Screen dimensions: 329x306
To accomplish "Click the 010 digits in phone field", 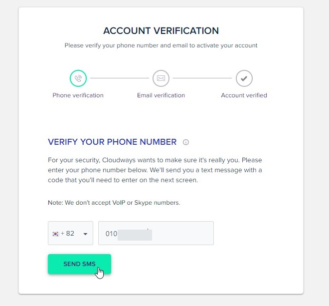I will click(x=111, y=234).
